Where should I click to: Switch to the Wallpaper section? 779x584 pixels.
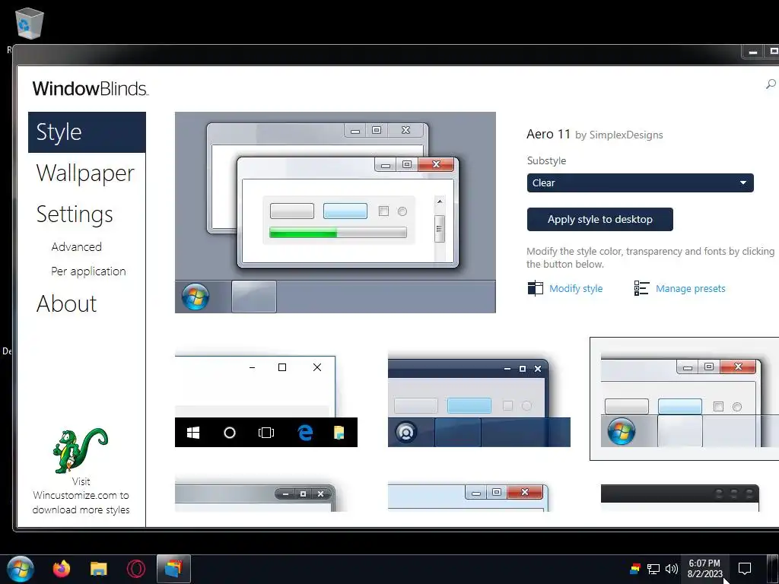85,173
